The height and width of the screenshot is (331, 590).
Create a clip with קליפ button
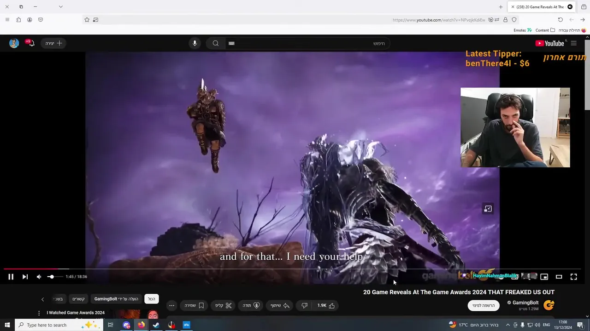click(x=224, y=305)
